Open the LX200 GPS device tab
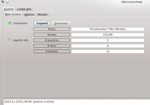 [24, 9]
